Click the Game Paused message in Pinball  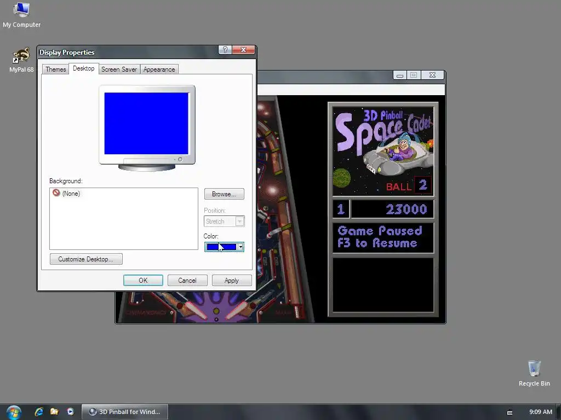pos(383,237)
